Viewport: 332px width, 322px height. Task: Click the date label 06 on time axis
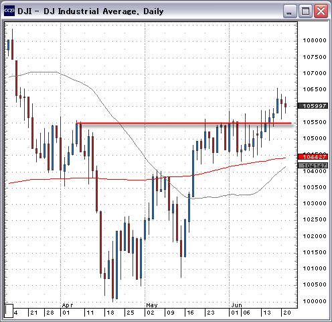click(x=246, y=313)
